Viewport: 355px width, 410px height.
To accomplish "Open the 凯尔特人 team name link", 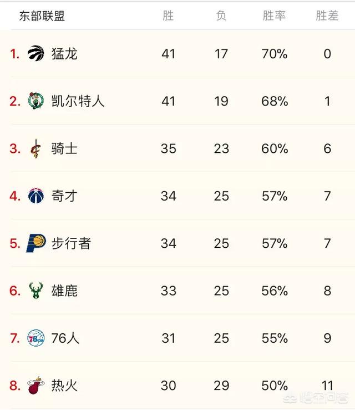I will 78,101.
